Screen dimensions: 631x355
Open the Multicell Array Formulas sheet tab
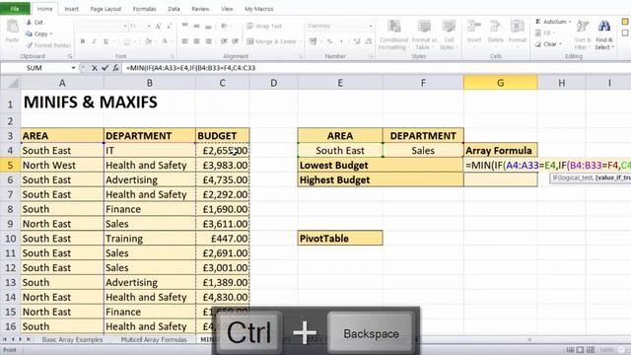(154, 339)
